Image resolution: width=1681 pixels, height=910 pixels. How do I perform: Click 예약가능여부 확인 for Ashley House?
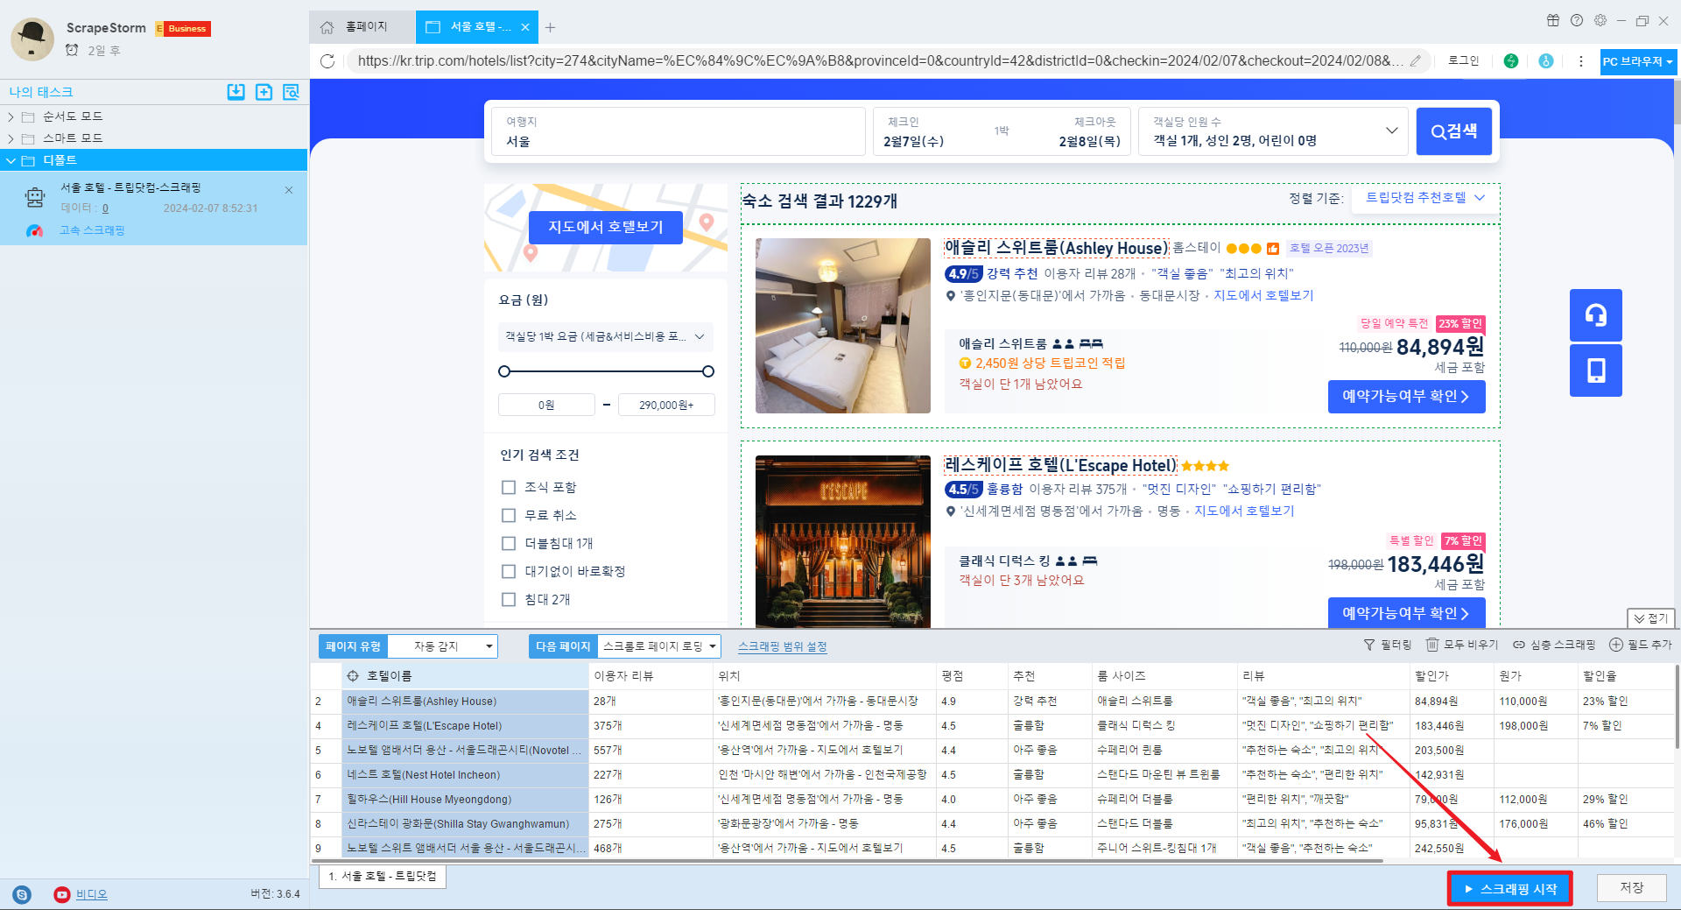click(x=1406, y=397)
